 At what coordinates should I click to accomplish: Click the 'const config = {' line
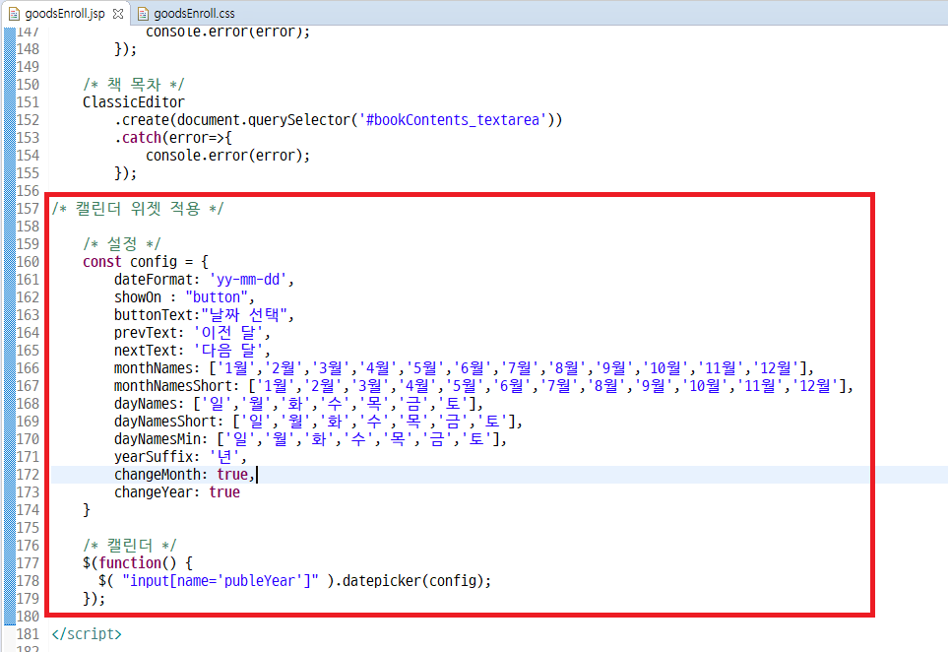(145, 262)
